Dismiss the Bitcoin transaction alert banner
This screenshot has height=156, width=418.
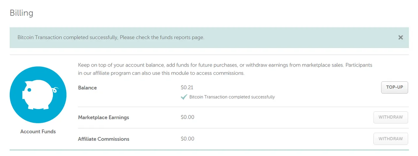coord(401,38)
